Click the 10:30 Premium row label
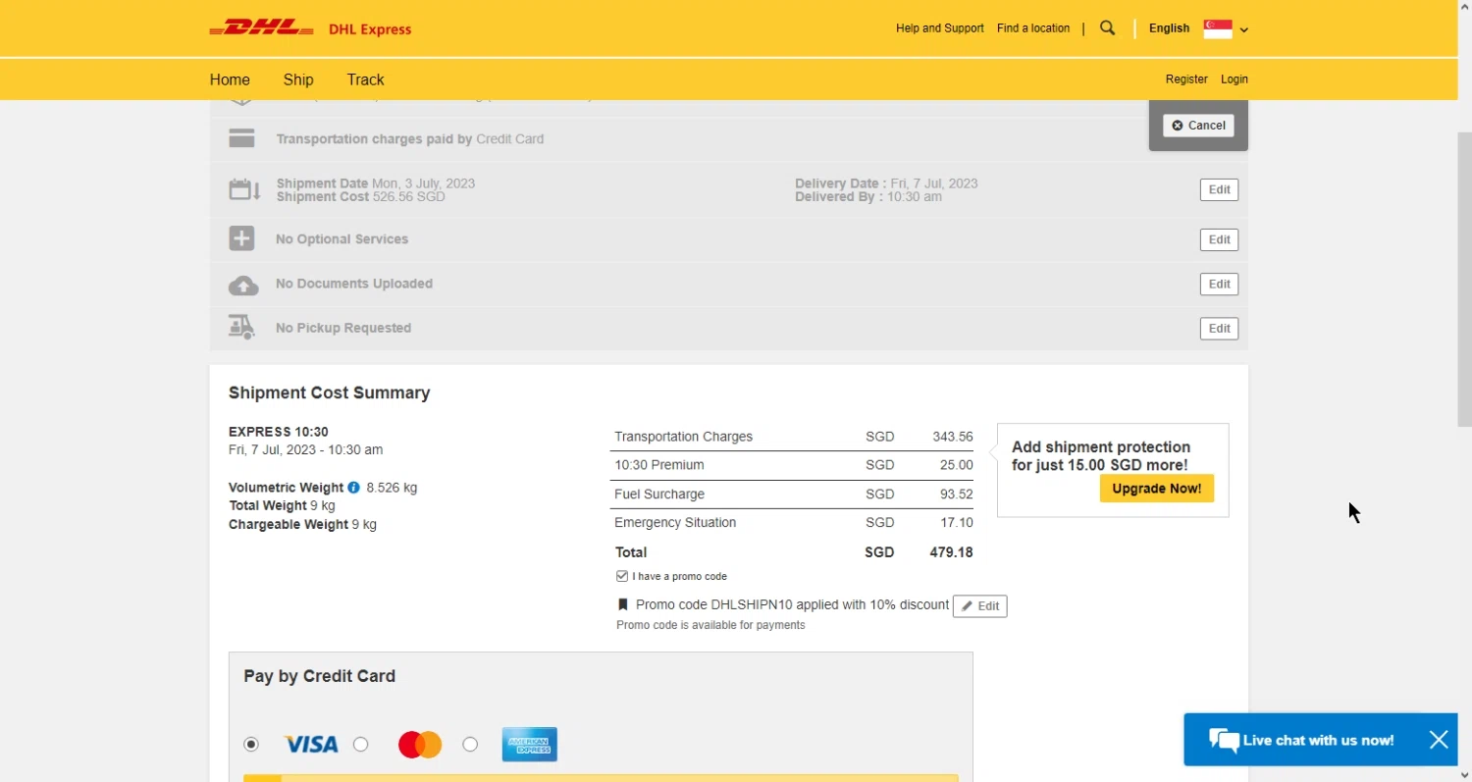This screenshot has height=782, width=1472. [x=659, y=465]
